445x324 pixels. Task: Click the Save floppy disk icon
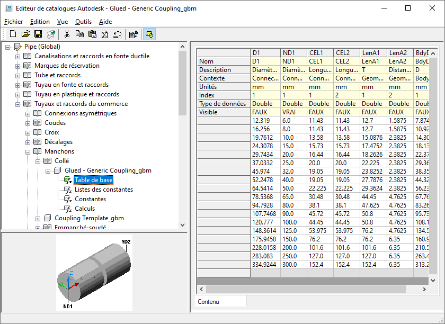38,34
